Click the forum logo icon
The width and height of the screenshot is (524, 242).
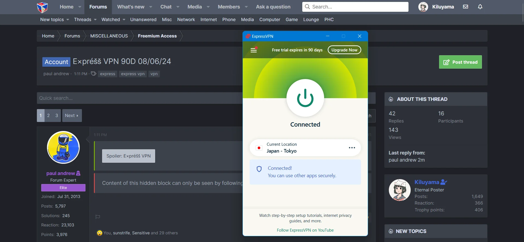click(x=42, y=7)
